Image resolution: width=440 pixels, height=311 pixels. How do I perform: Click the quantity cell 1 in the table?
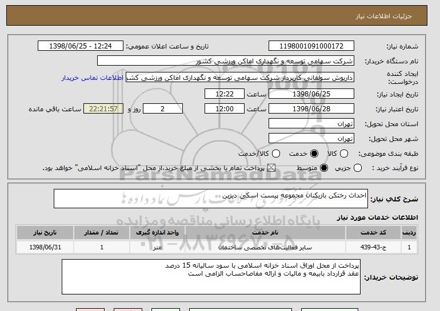(101, 248)
